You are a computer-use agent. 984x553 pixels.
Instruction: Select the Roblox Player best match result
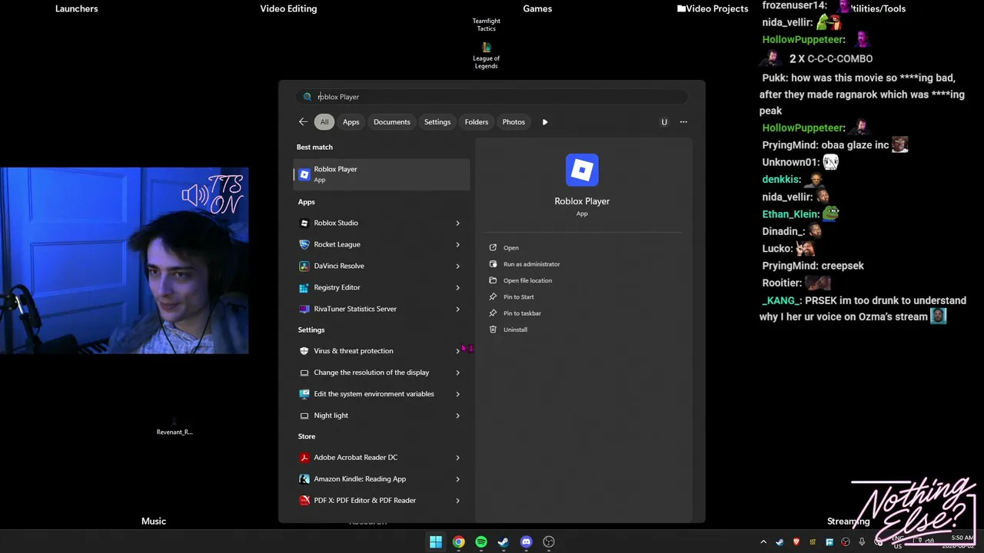pos(382,174)
